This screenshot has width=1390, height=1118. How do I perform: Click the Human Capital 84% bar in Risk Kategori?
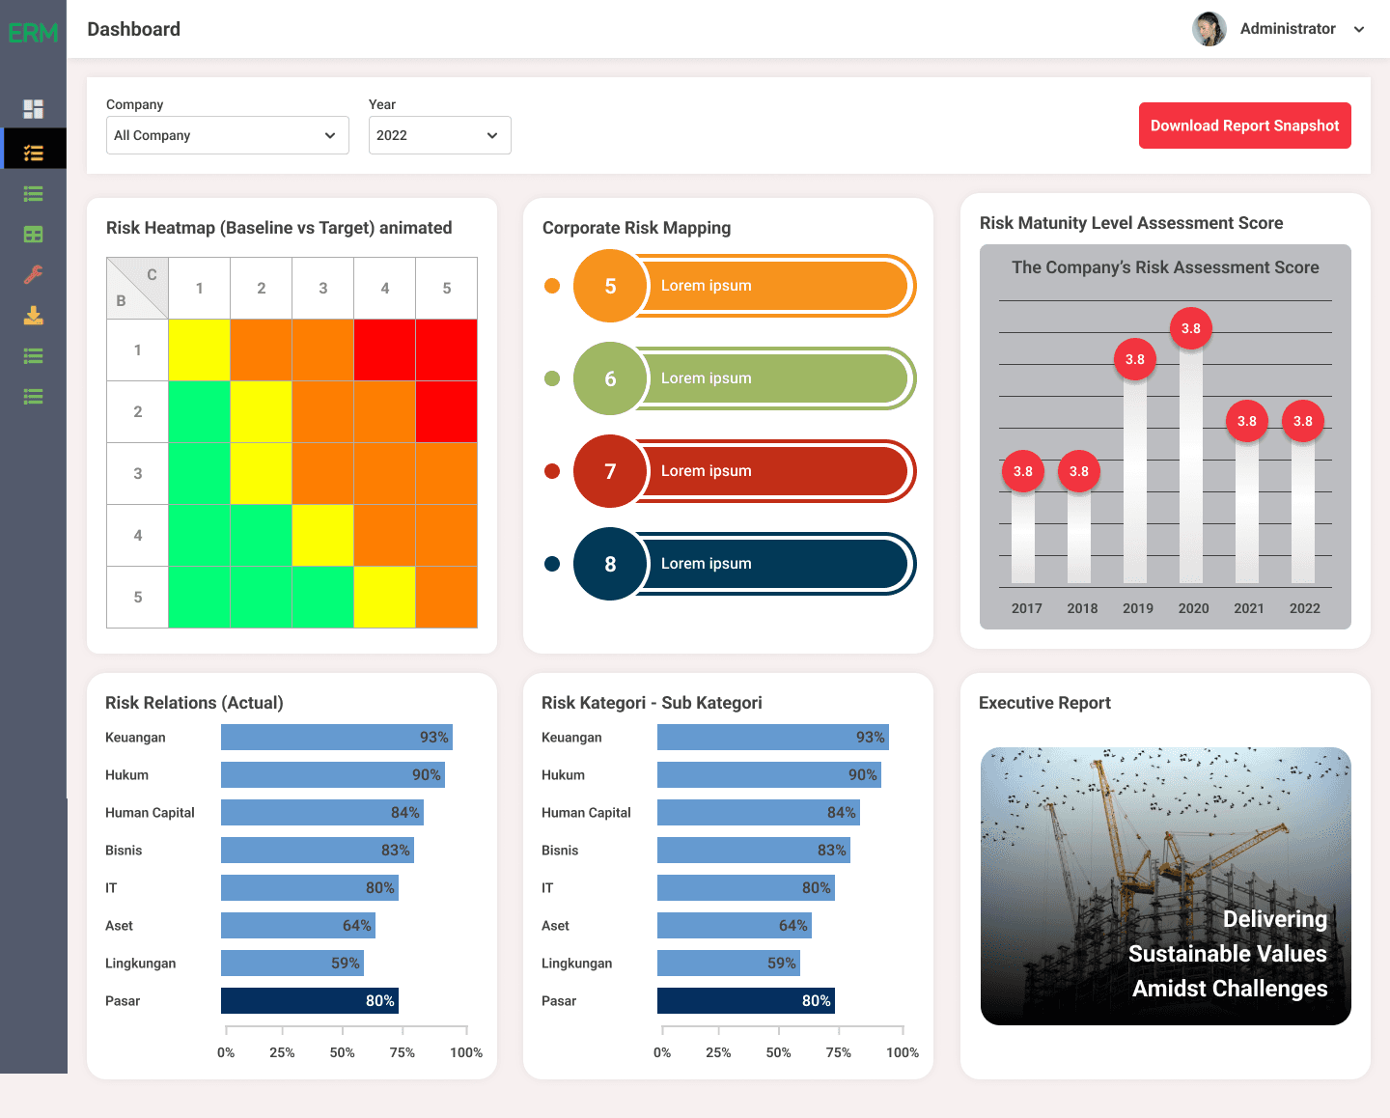pyautogui.click(x=759, y=813)
